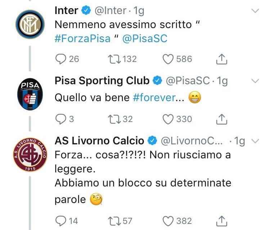The height and width of the screenshot is (230, 270).
Task: Reply to AS Livorno Calcio's tweet
Action: tap(61, 221)
